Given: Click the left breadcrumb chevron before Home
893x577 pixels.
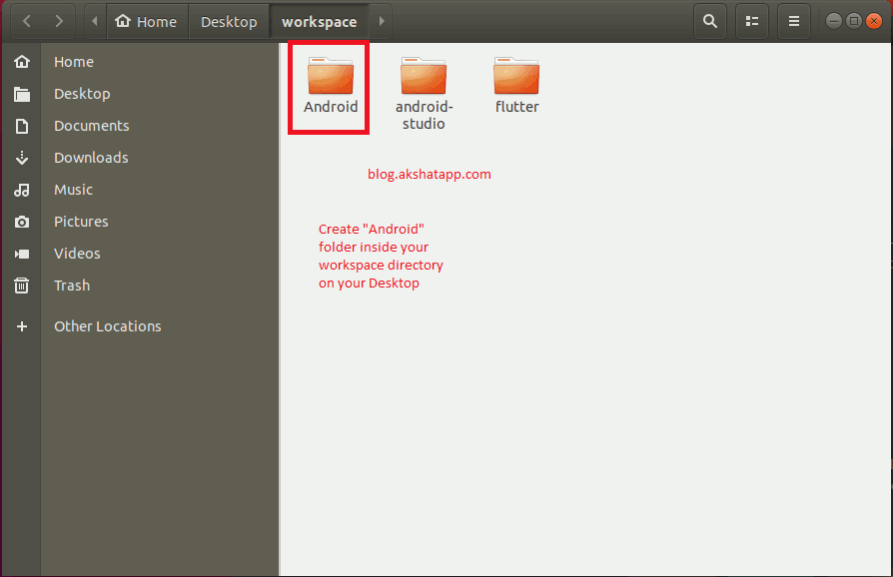Looking at the screenshot, I should pyautogui.click(x=93, y=20).
